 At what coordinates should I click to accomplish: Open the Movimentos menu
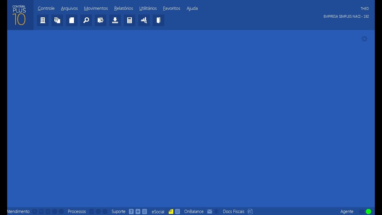click(96, 8)
